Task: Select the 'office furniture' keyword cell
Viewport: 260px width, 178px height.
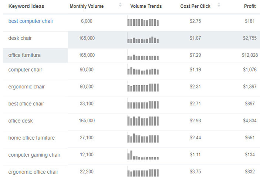Action: 24,55
